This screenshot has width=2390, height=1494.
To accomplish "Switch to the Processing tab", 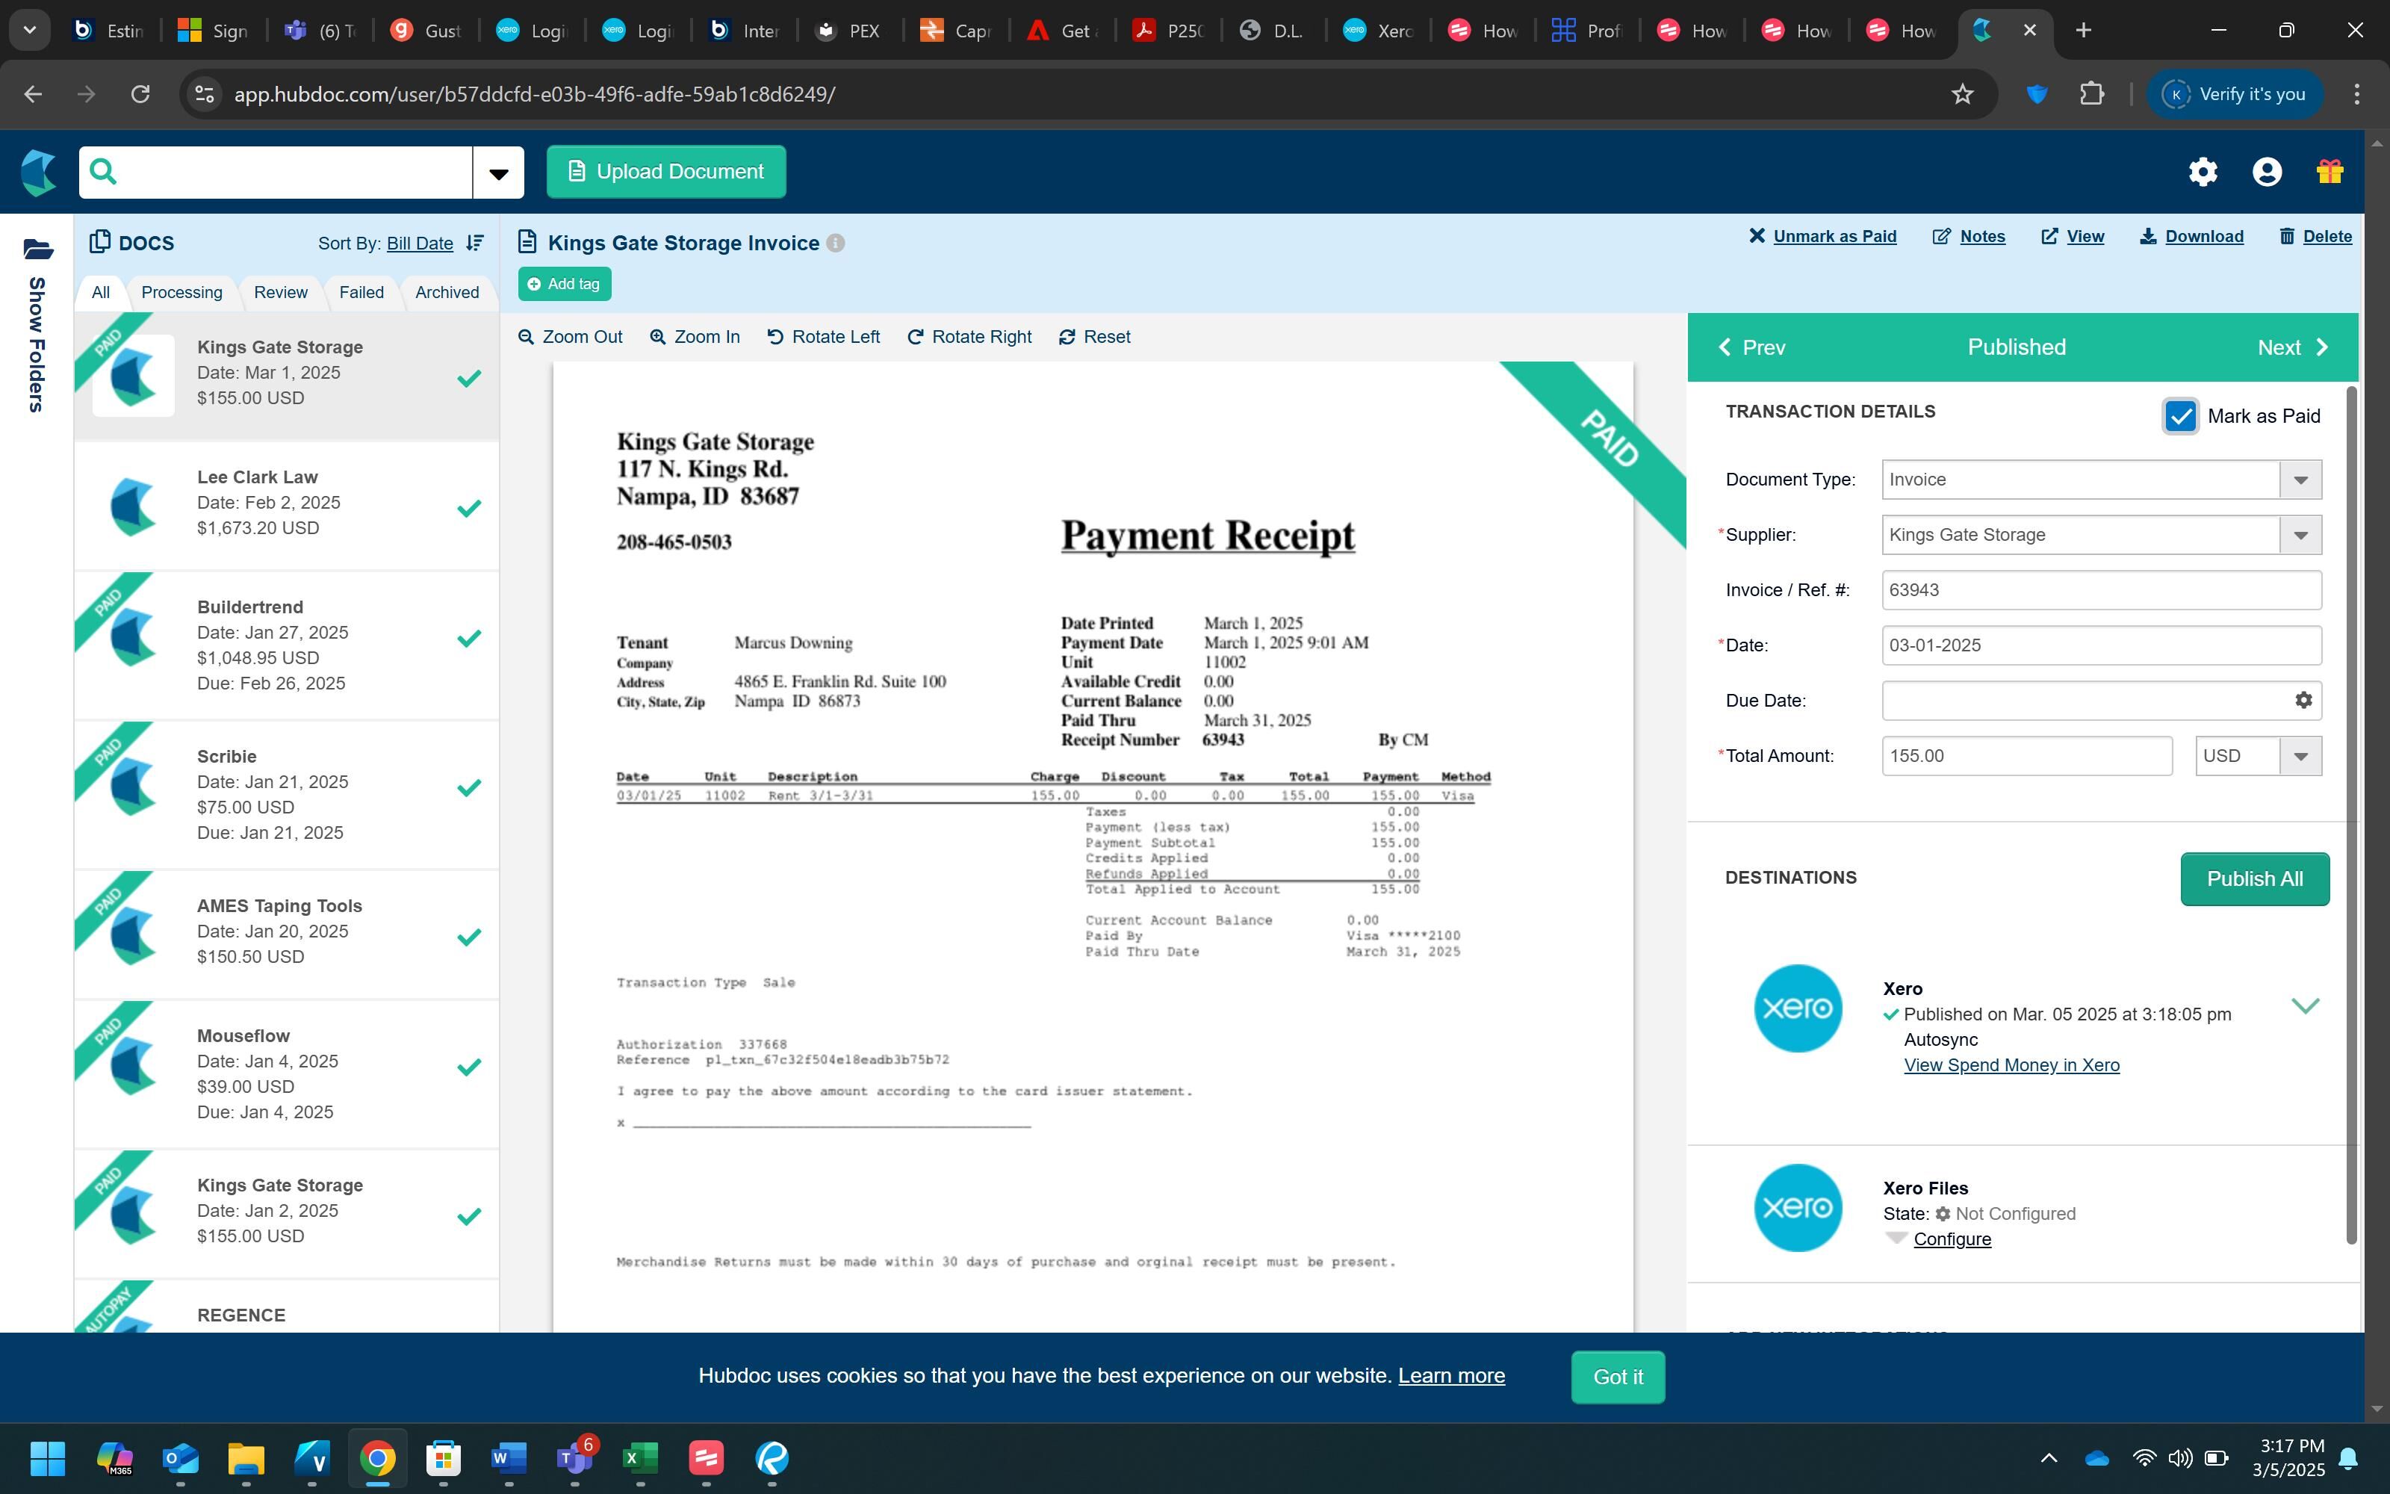I will 181,293.
